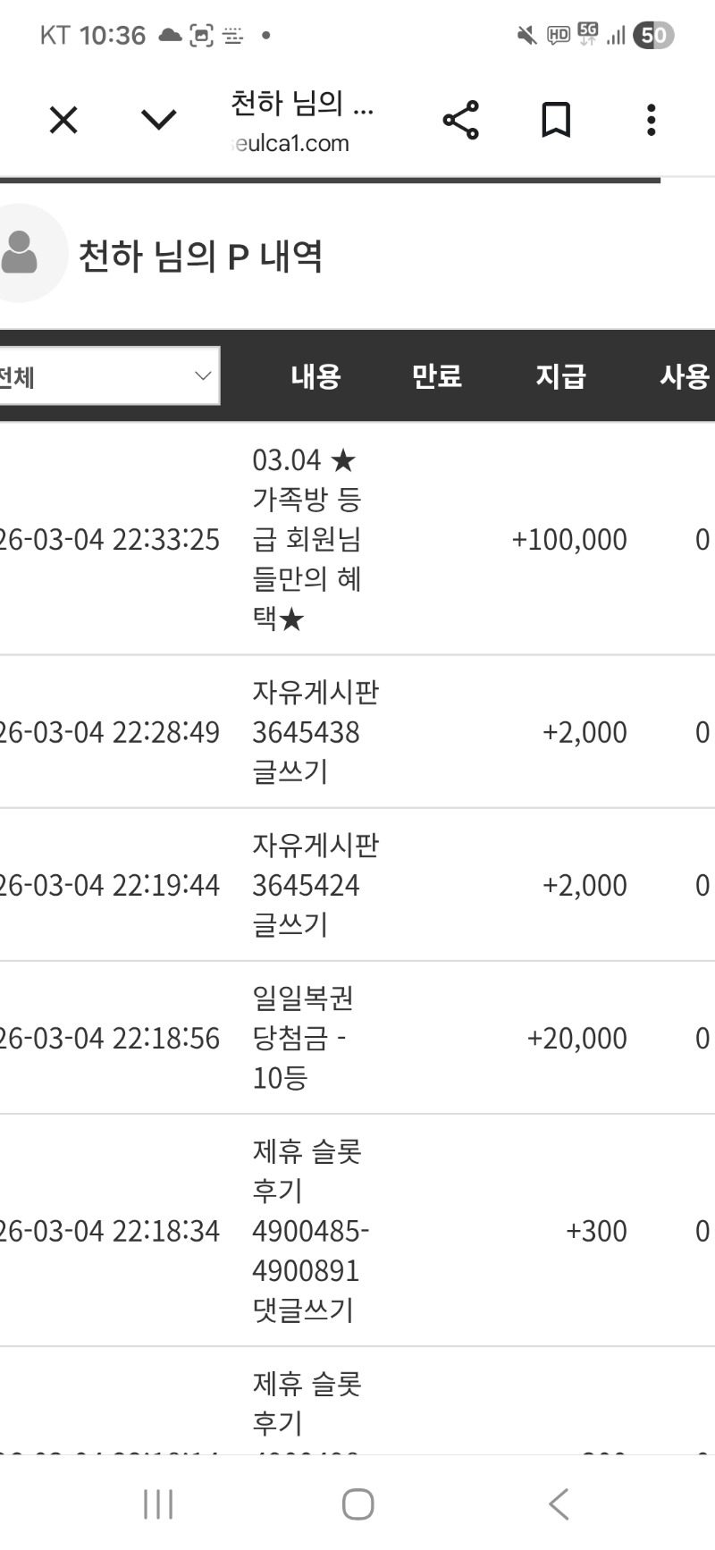This screenshot has width=715, height=1550.
Task: Tap the downward chevron to minimize the tab
Action: tap(159, 120)
